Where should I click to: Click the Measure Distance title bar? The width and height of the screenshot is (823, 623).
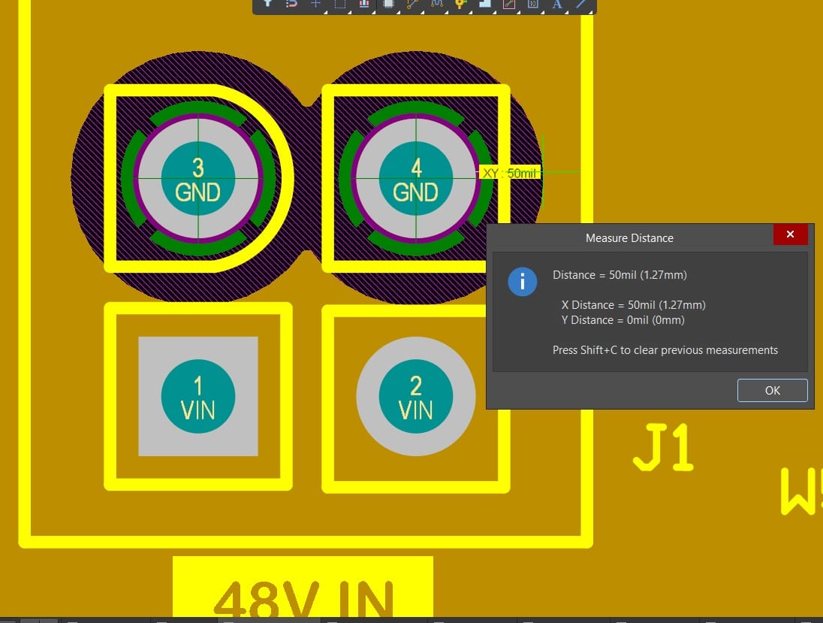[629, 238]
